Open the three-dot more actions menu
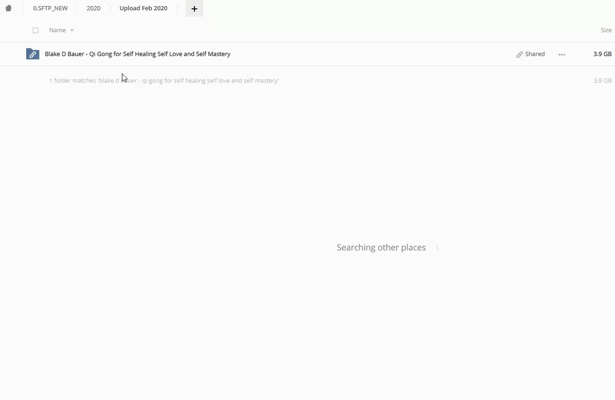The width and height of the screenshot is (615, 400). pos(562,54)
